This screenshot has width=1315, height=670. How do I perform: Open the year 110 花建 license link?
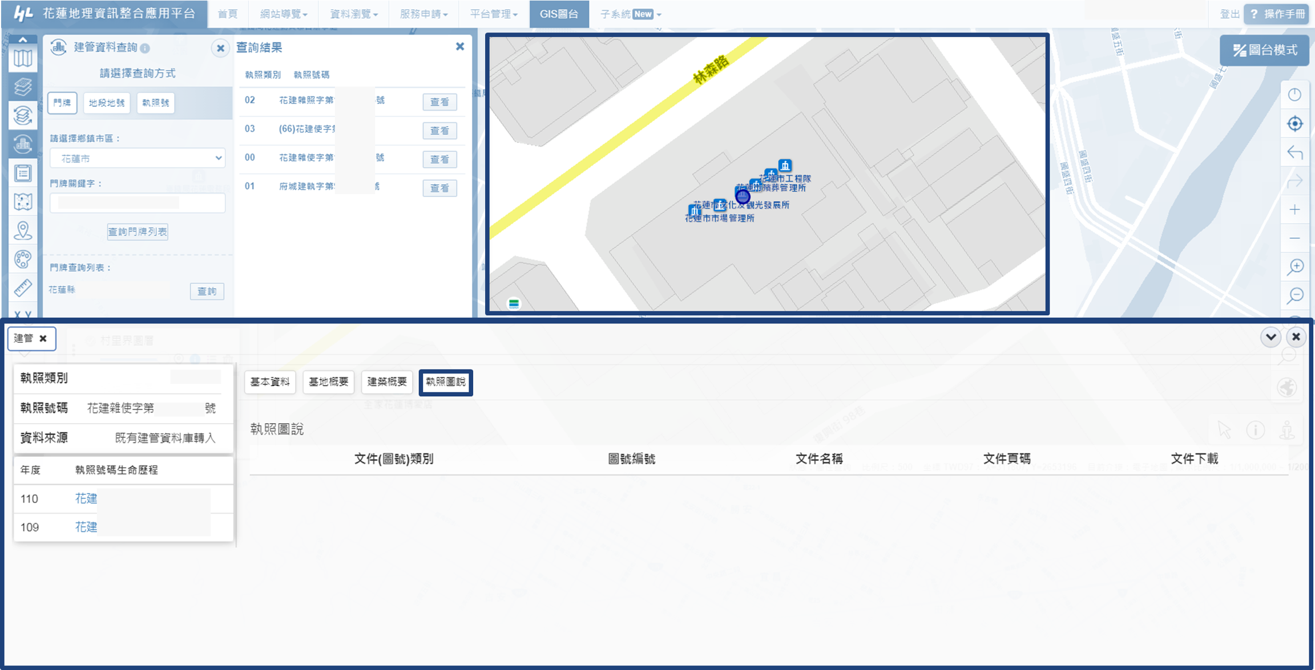click(x=86, y=498)
